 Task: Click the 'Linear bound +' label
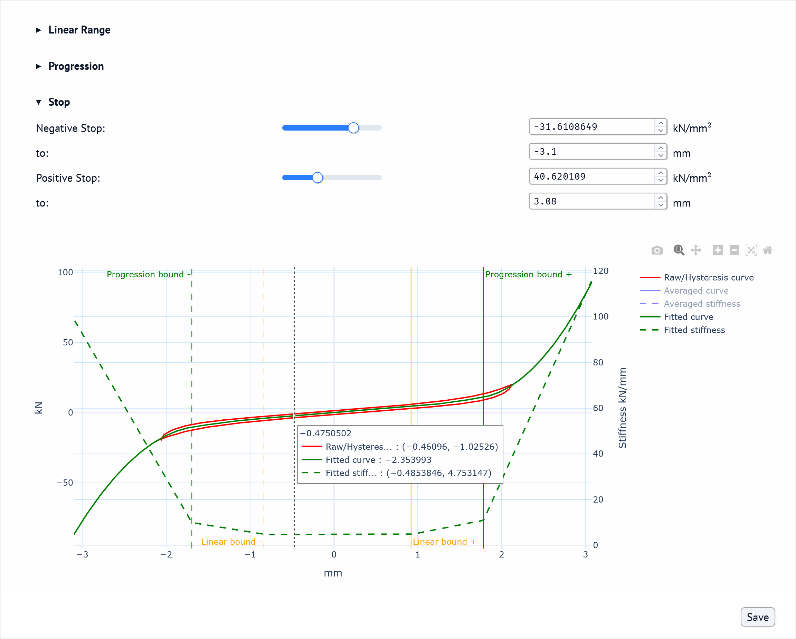[445, 542]
